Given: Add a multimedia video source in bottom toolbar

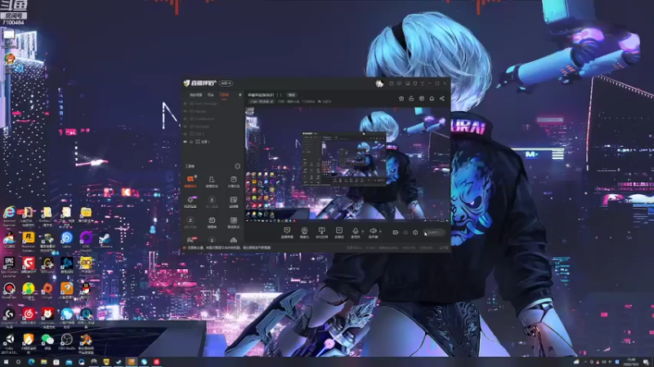Looking at the screenshot, I should 339,232.
